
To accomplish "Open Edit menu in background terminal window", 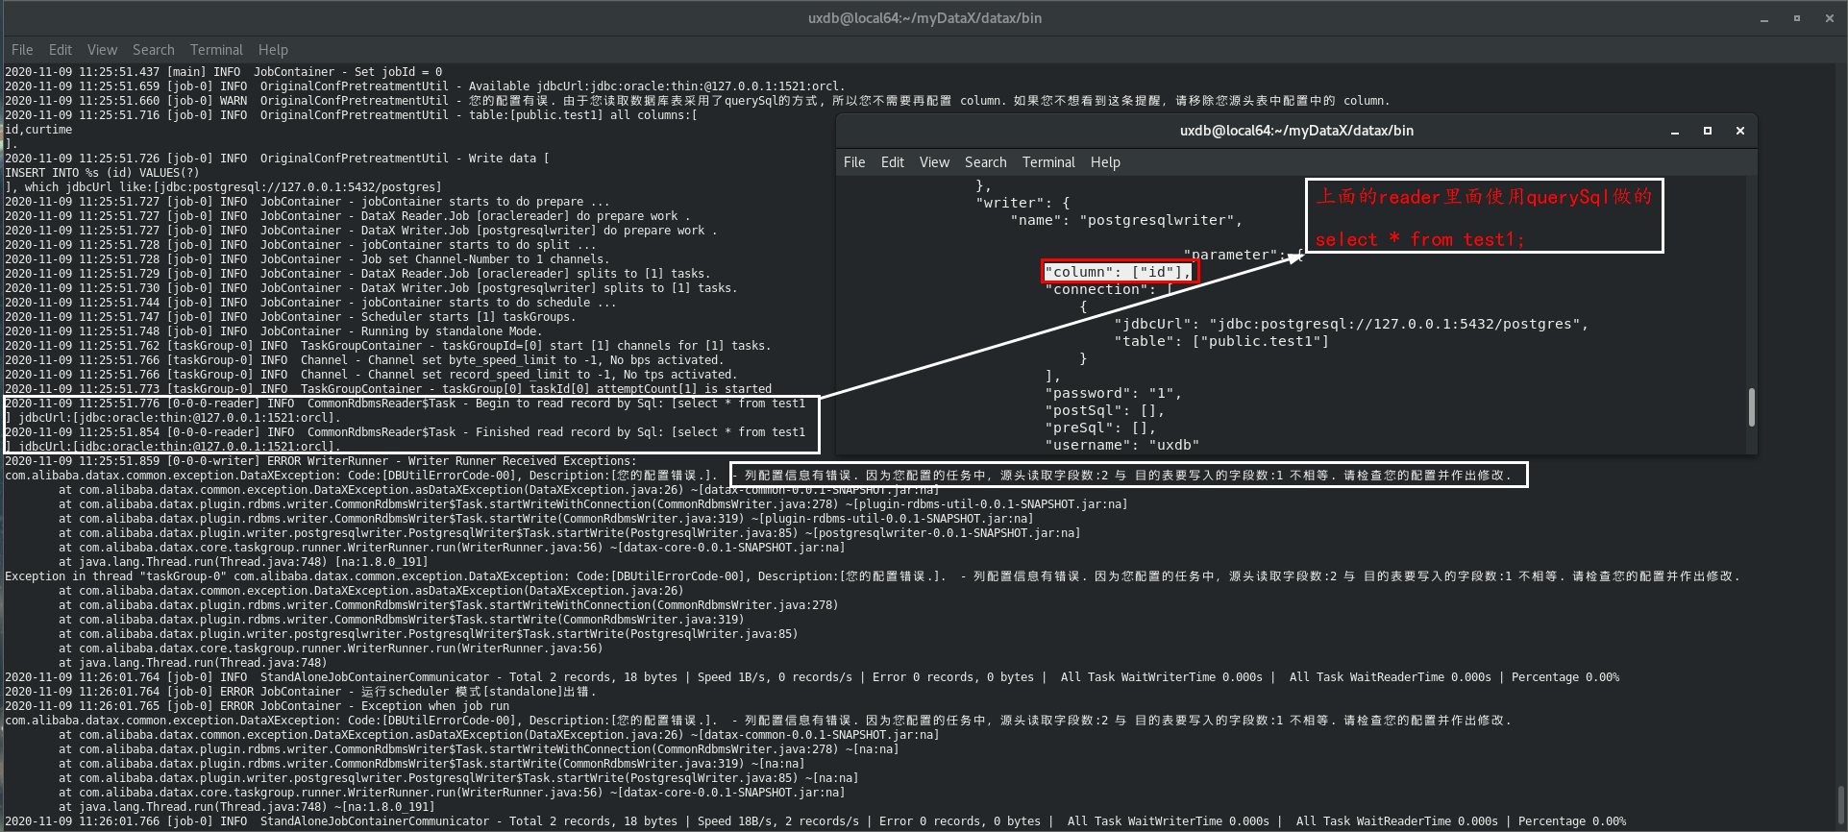I will pos(61,50).
